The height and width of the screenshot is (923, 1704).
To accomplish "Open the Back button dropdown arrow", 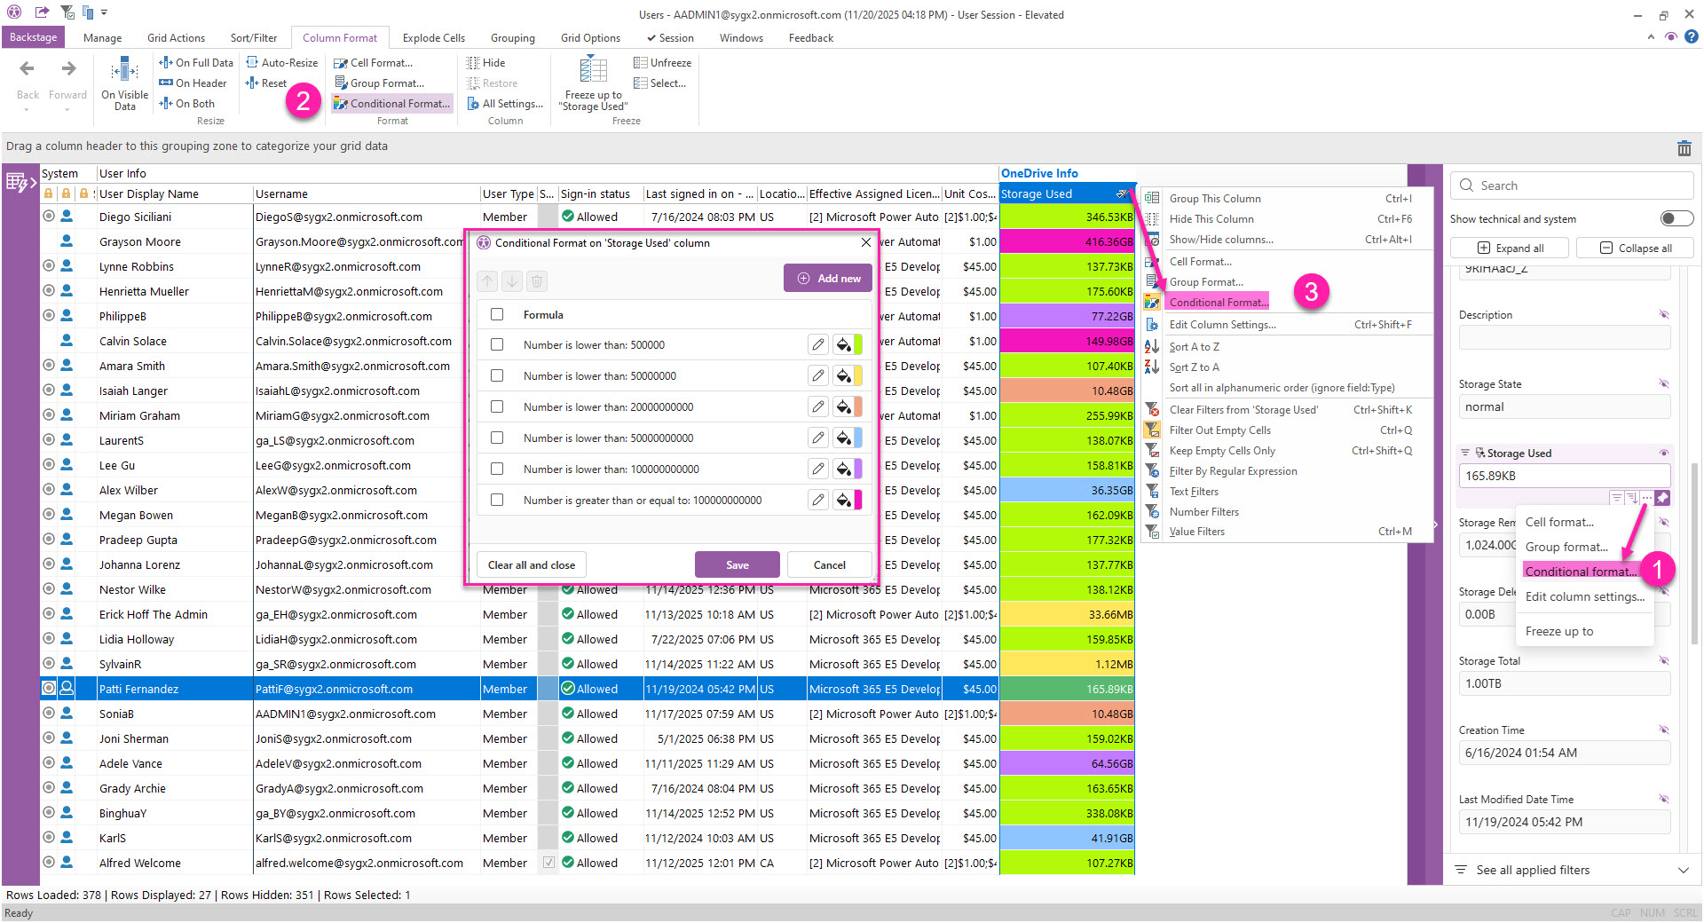I will click(x=27, y=109).
